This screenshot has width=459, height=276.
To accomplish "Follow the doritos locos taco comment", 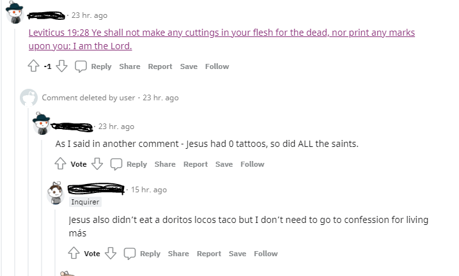I will 265,254.
